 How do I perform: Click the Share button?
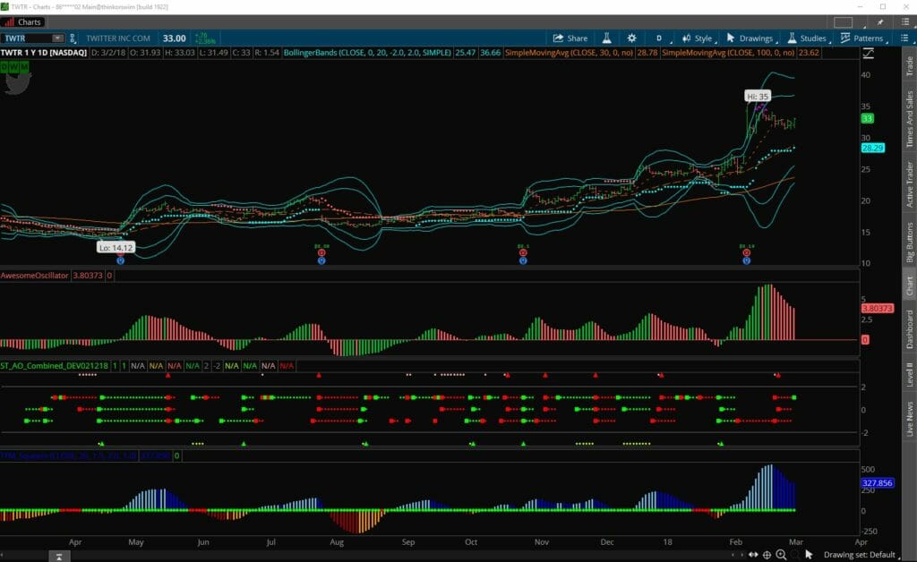570,38
